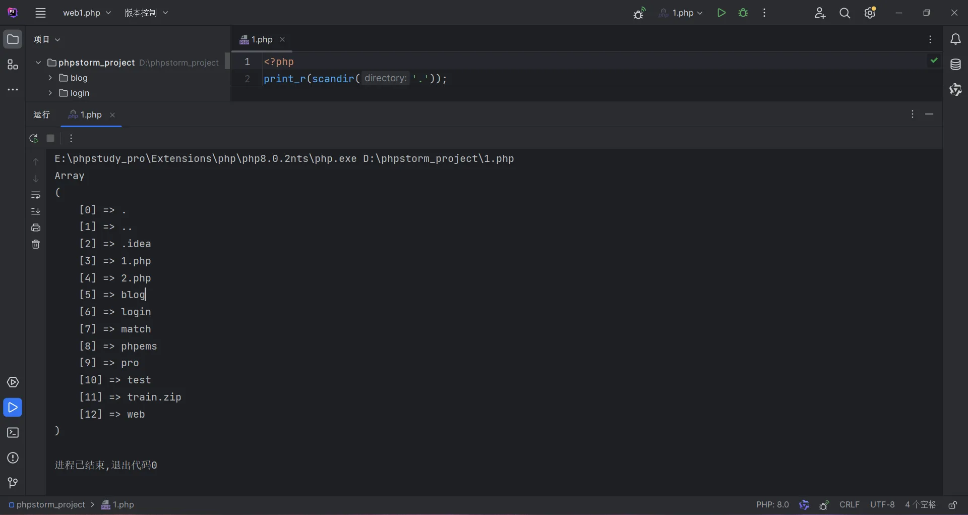The height and width of the screenshot is (515, 968).
Task: Open Run panel options menu
Action: [912, 115]
